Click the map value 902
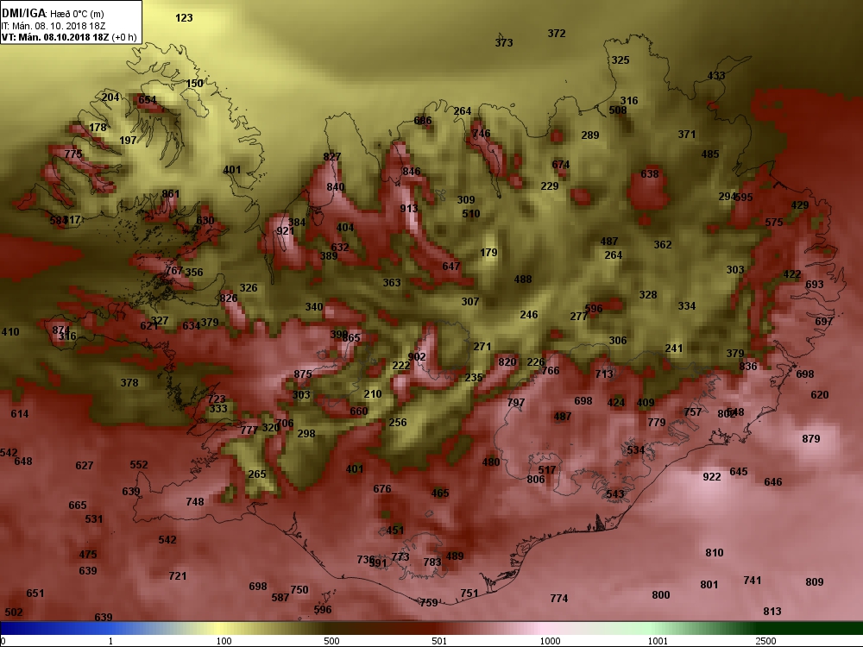 pos(417,356)
